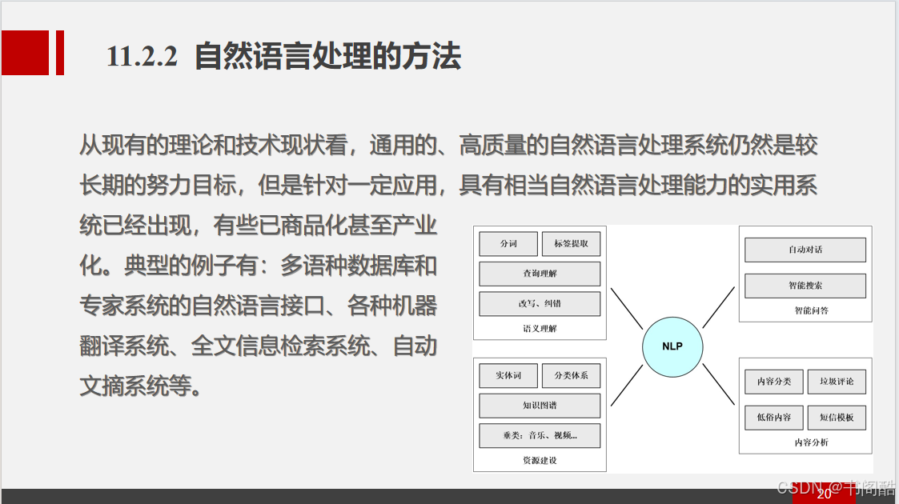Viewport: 899px width, 504px height.
Task: Select the line starting 化。典型的例子有
Action: coord(258,265)
